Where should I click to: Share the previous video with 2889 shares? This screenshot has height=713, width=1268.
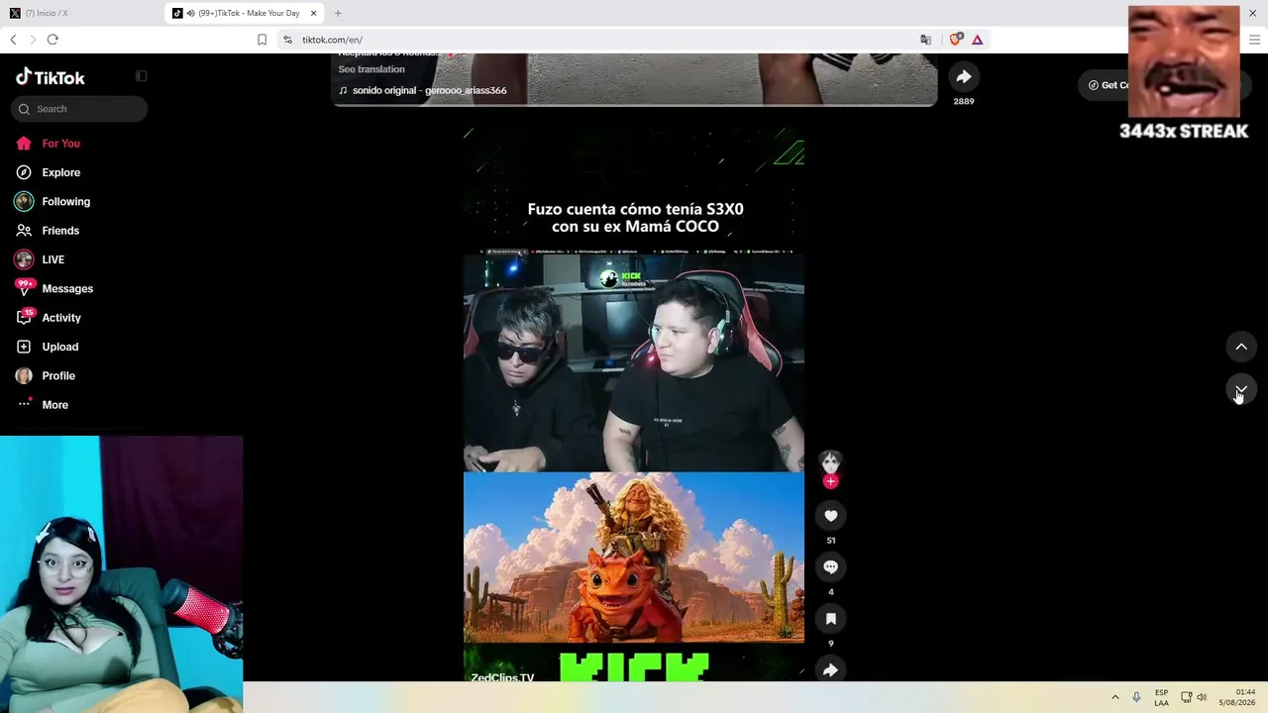tap(963, 77)
